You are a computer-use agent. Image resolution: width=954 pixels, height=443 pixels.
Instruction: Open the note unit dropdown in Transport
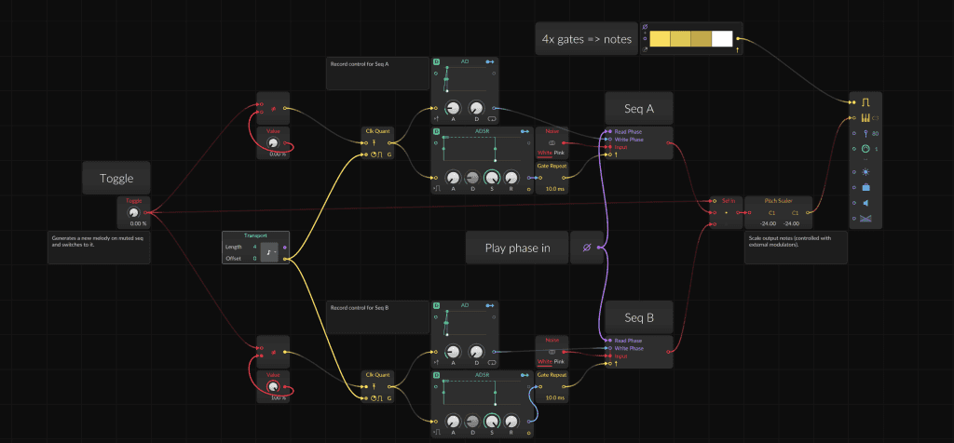click(269, 251)
